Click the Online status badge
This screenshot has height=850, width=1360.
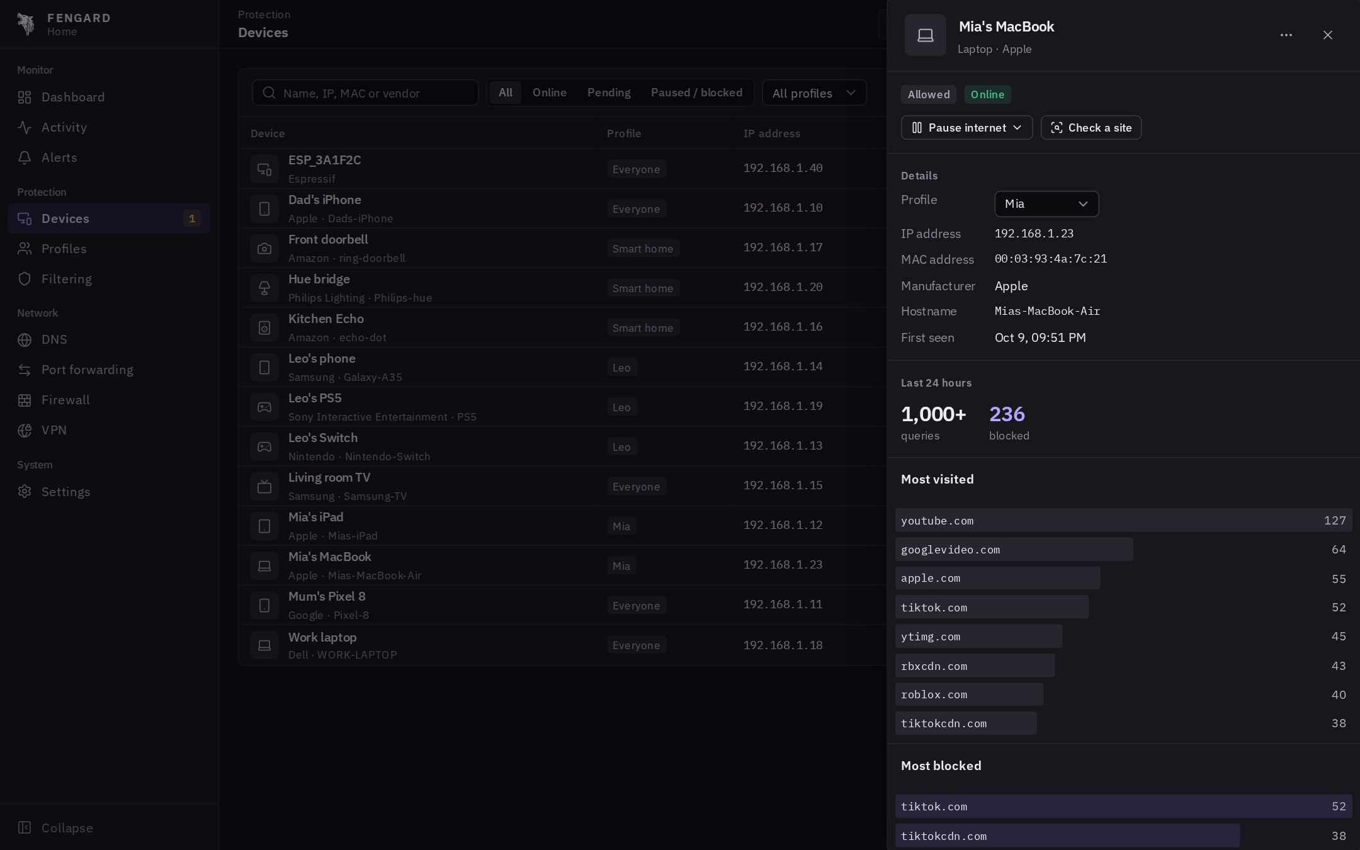tap(987, 94)
